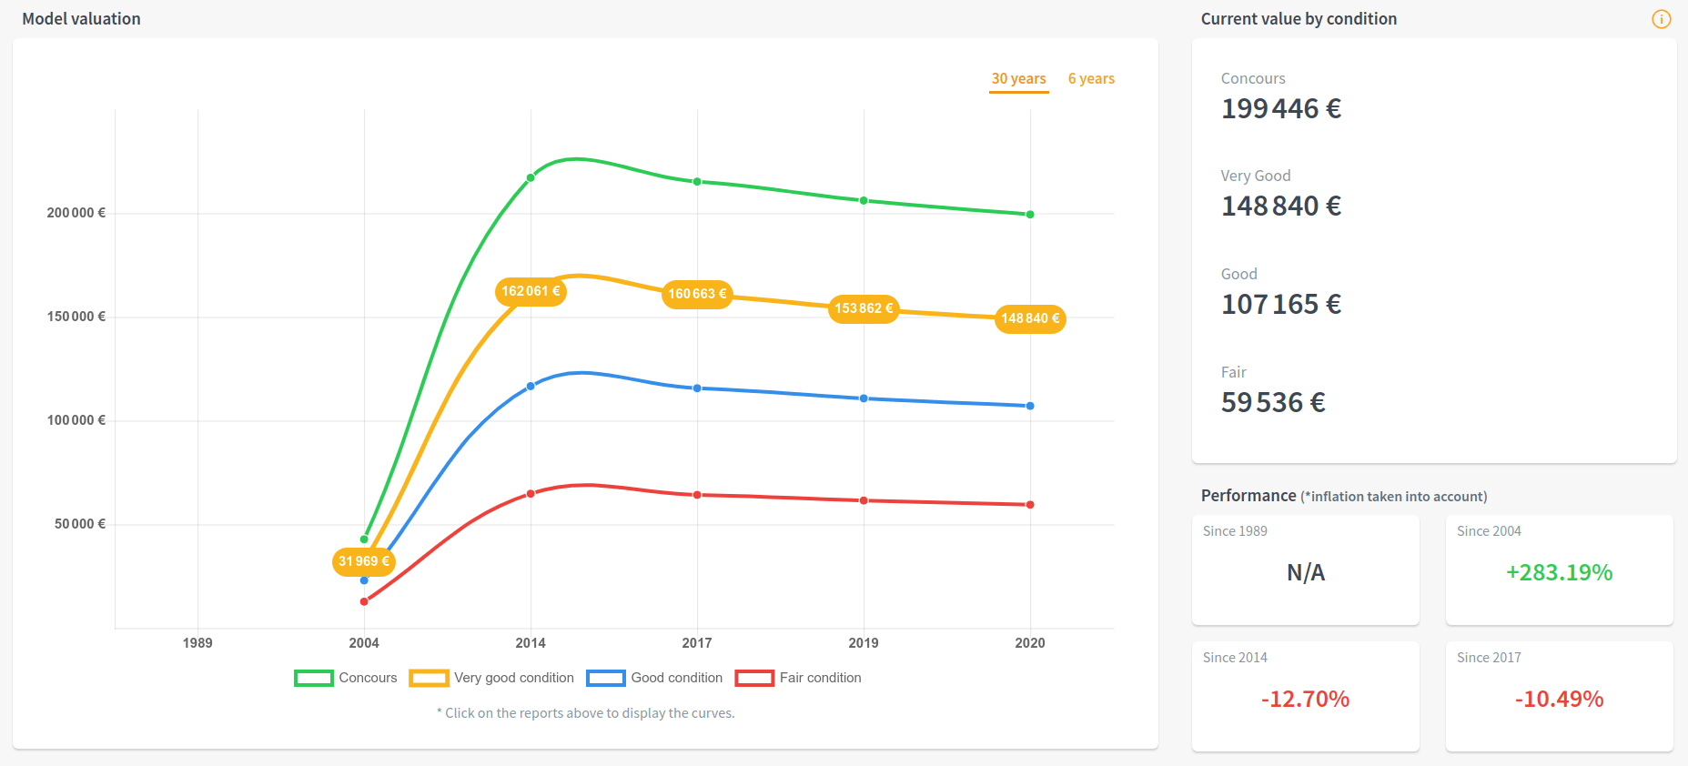Click the Good condition 2019 data point

(864, 398)
